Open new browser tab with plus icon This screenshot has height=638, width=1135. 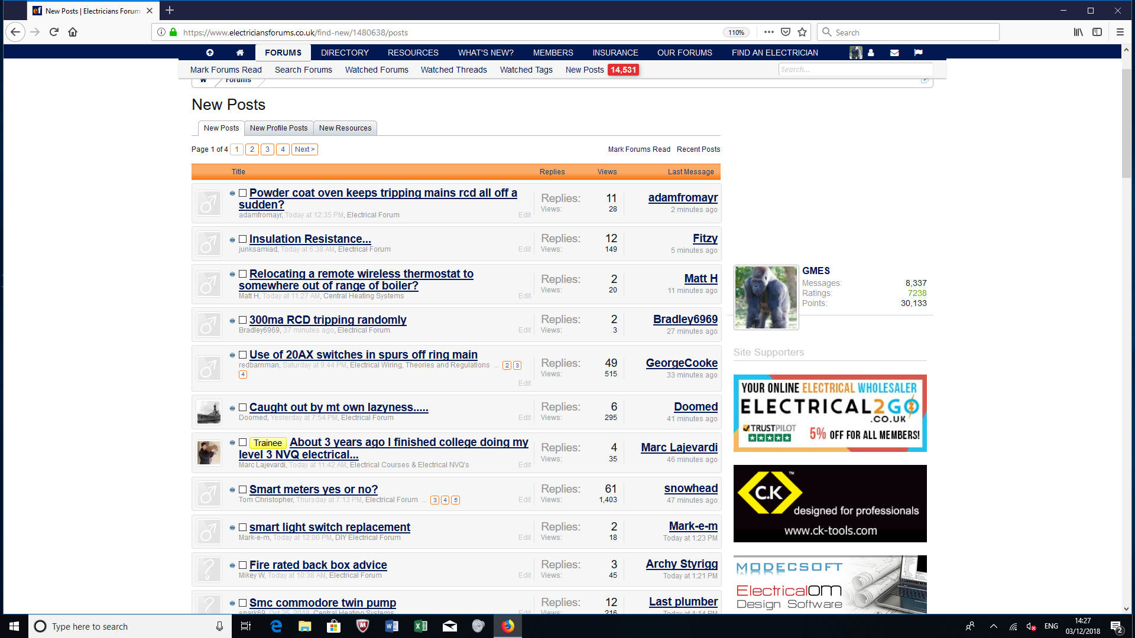tap(170, 10)
